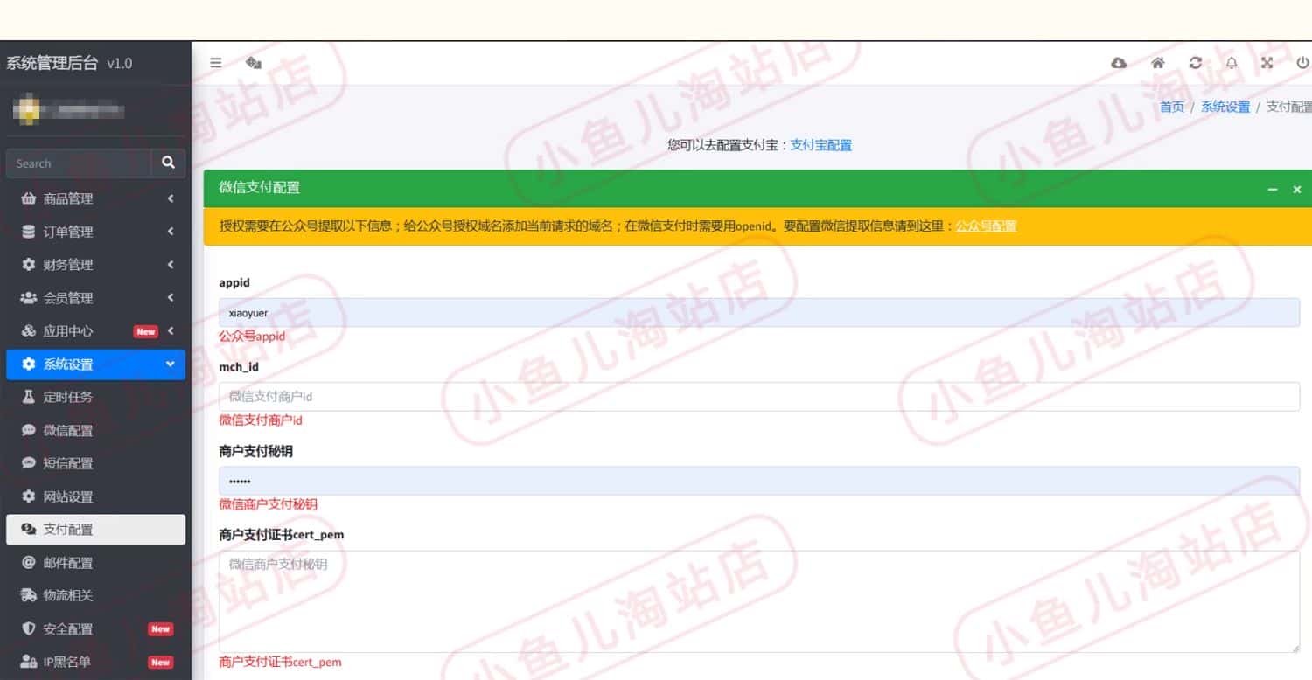Open the 定时任务 menu item
1312x680 pixels.
95,397
